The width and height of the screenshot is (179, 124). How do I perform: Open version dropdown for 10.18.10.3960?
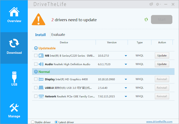[126, 79]
